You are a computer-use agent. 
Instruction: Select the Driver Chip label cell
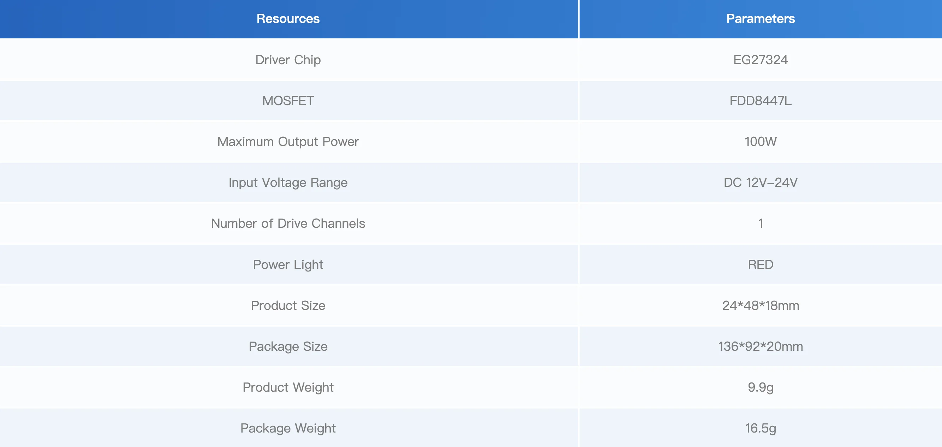point(288,60)
